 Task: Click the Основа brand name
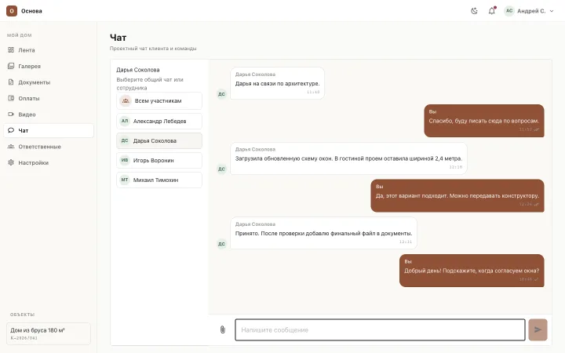[x=31, y=11]
